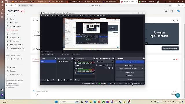Add a new source in Sources dock
Screen dimensions: 185x104
pos(58,80)
